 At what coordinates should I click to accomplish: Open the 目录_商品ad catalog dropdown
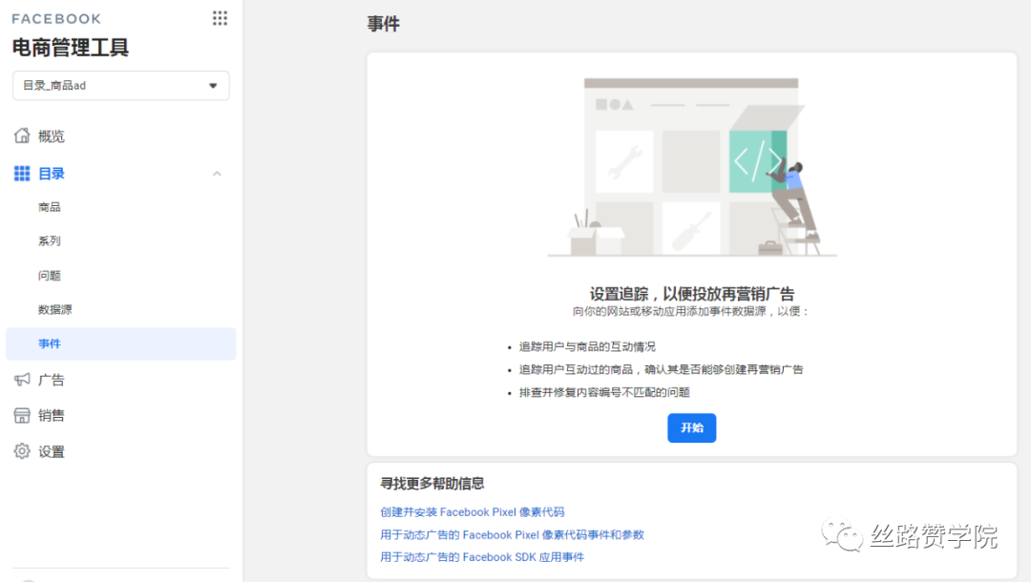tap(120, 85)
